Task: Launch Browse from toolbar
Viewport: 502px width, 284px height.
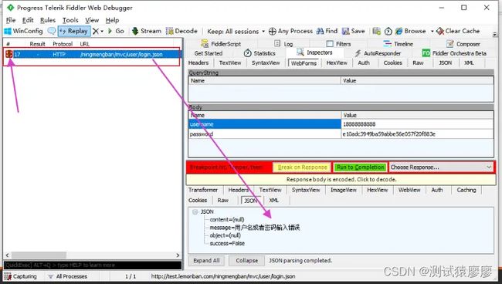Action: point(411,31)
